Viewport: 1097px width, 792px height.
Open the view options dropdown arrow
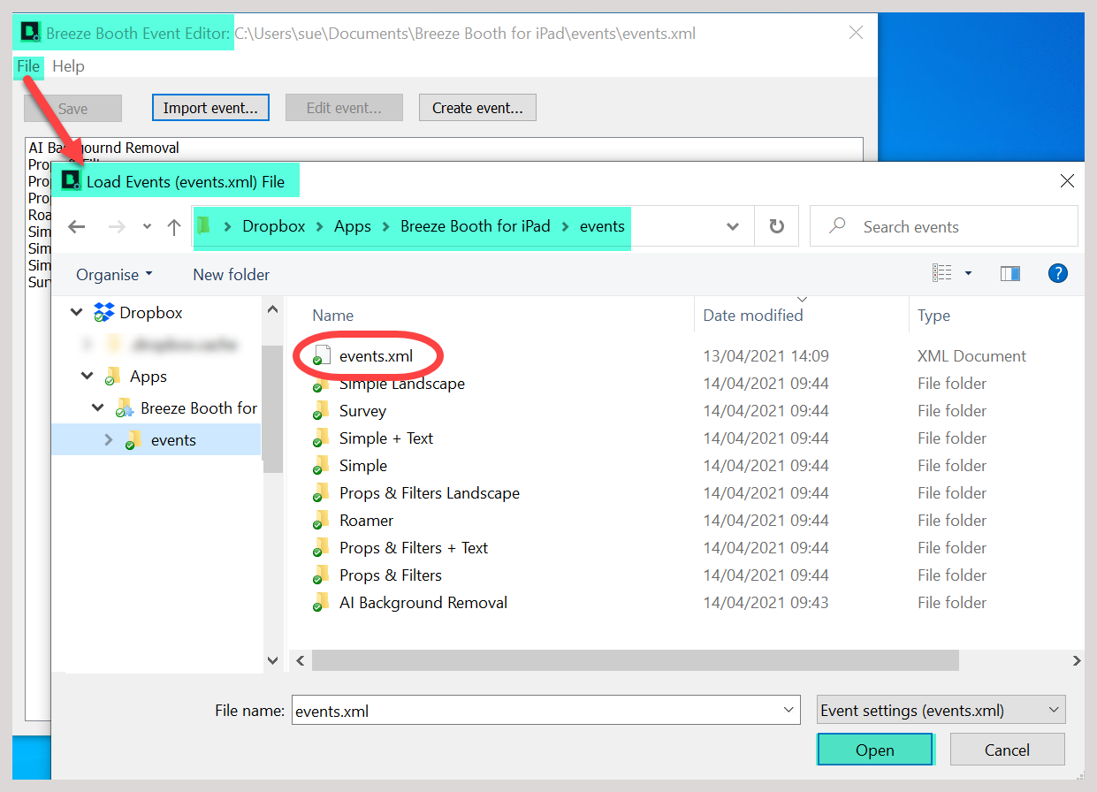(968, 274)
